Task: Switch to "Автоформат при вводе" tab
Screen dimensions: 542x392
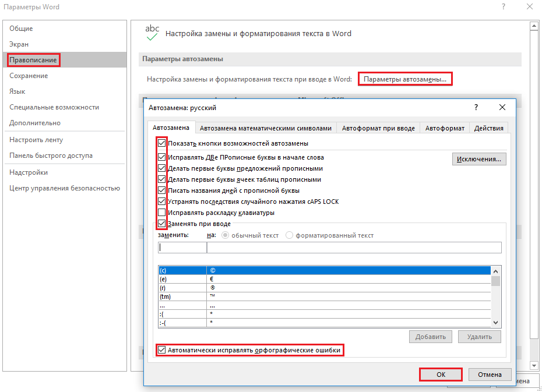Action: (x=378, y=128)
